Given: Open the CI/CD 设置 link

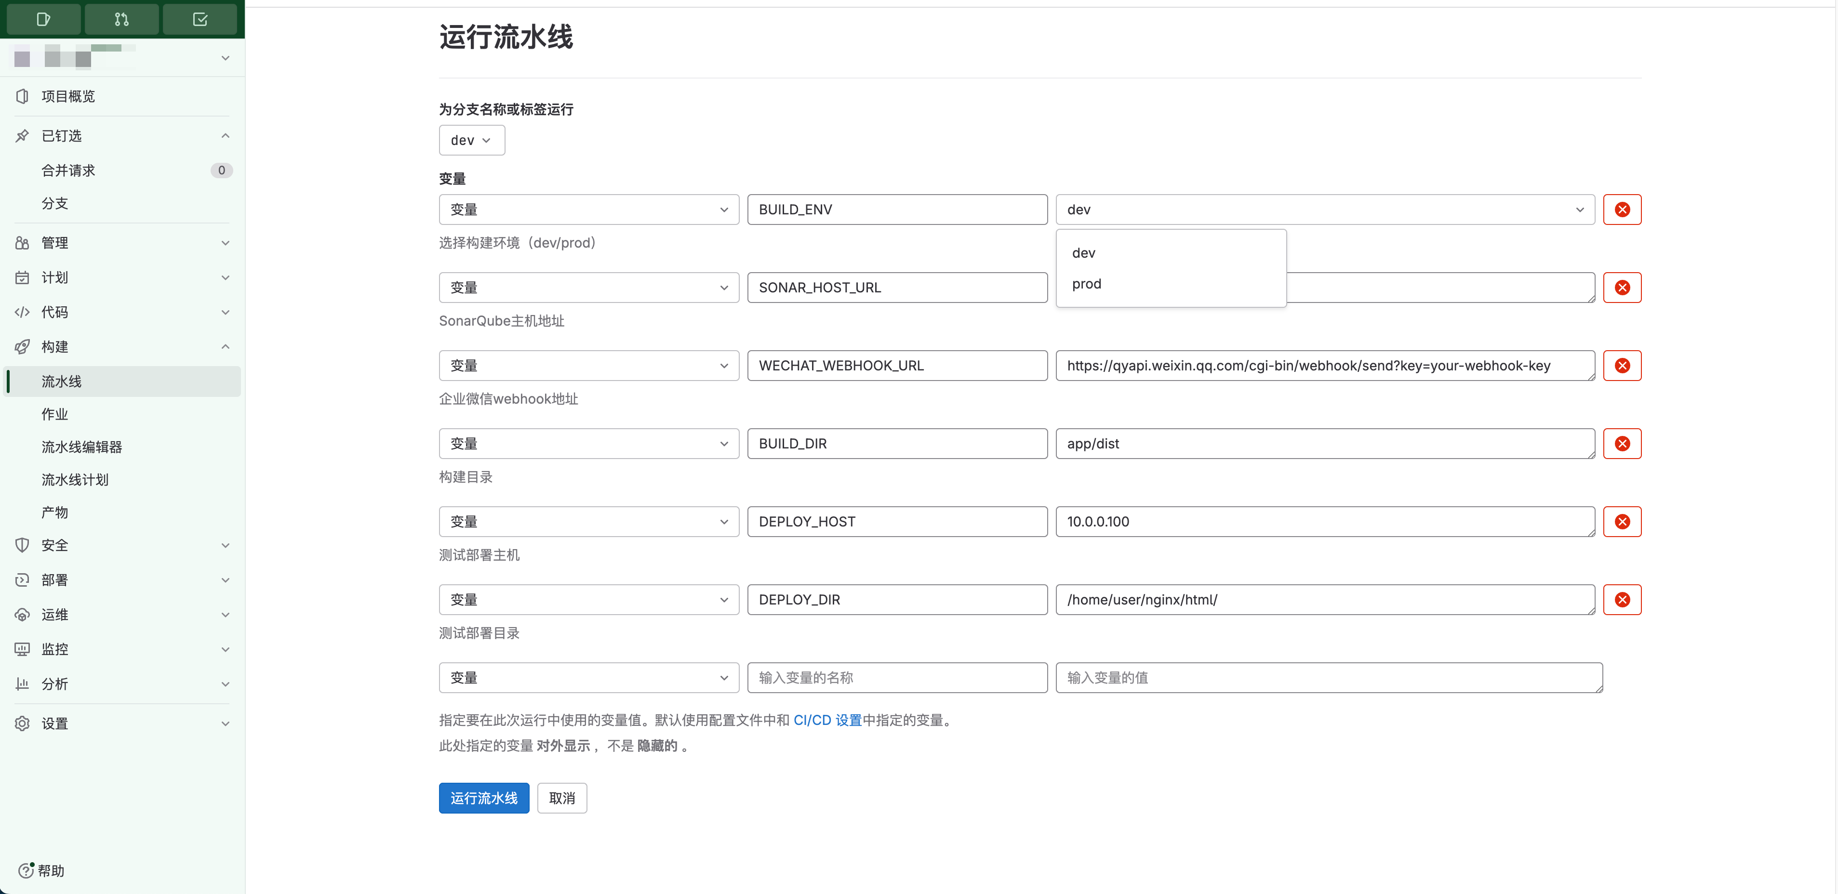Looking at the screenshot, I should pos(827,720).
